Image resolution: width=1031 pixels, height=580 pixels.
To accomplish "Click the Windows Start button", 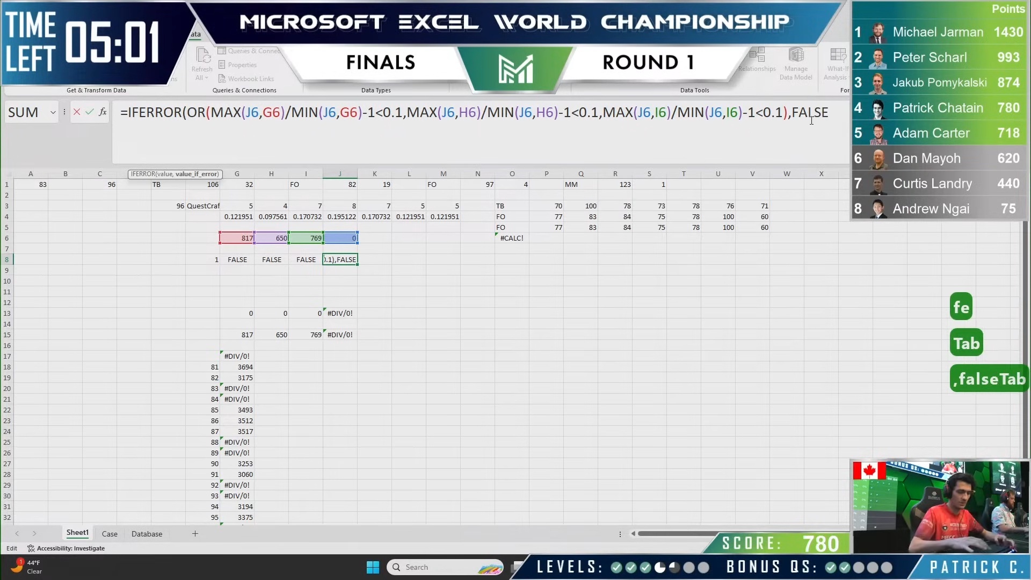I will tap(372, 567).
